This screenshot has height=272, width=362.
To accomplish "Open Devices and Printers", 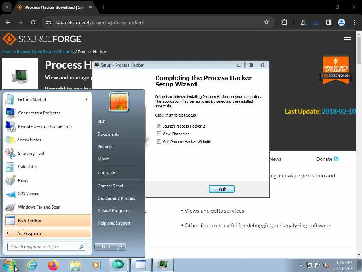I will click(x=116, y=198).
